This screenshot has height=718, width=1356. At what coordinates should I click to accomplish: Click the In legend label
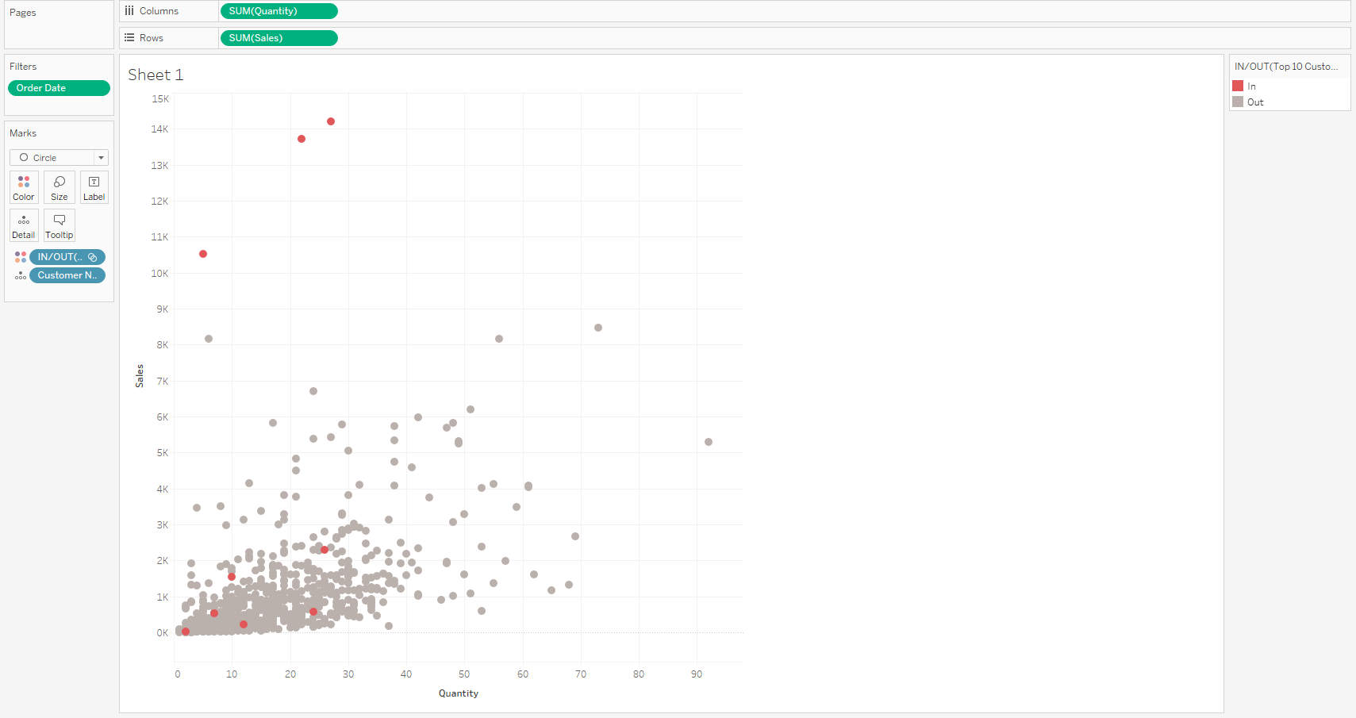click(1251, 86)
